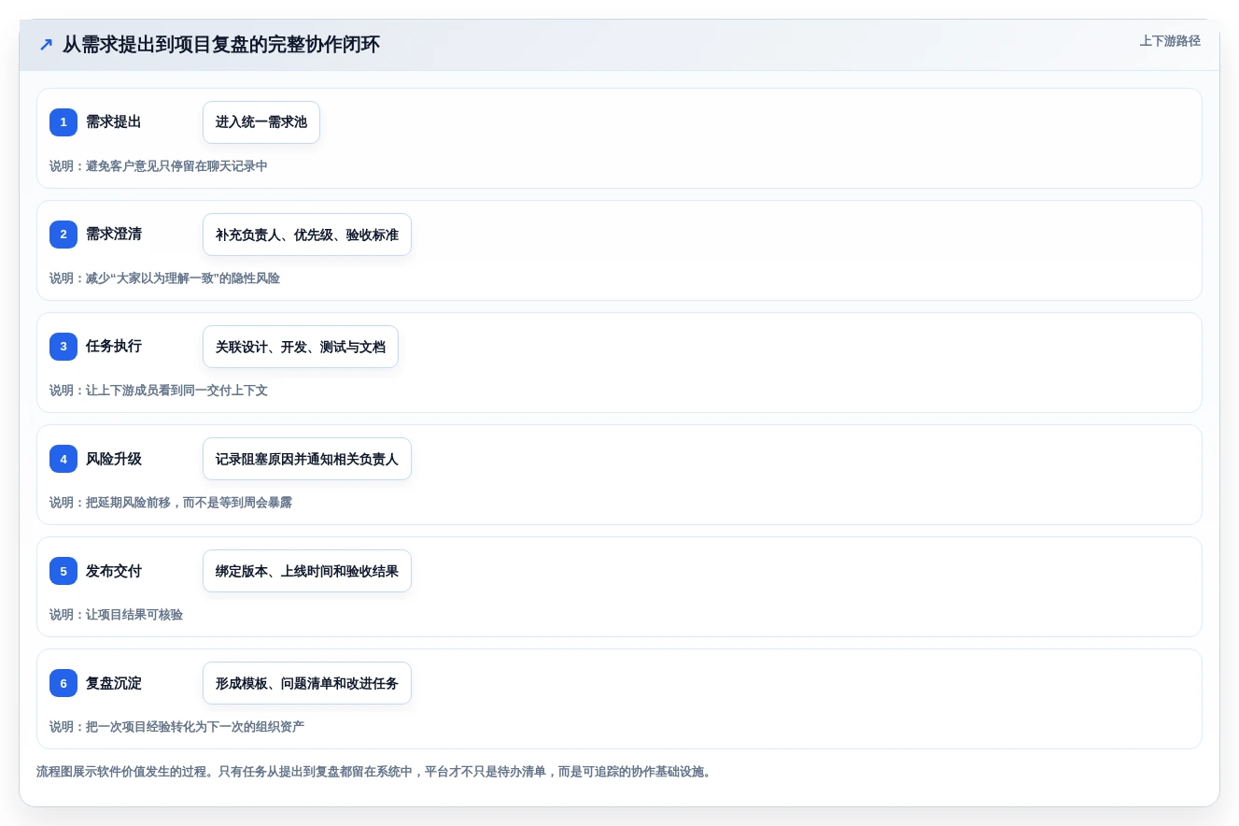Select step number badge 5
Screen dimensions: 1239x826
63,571
